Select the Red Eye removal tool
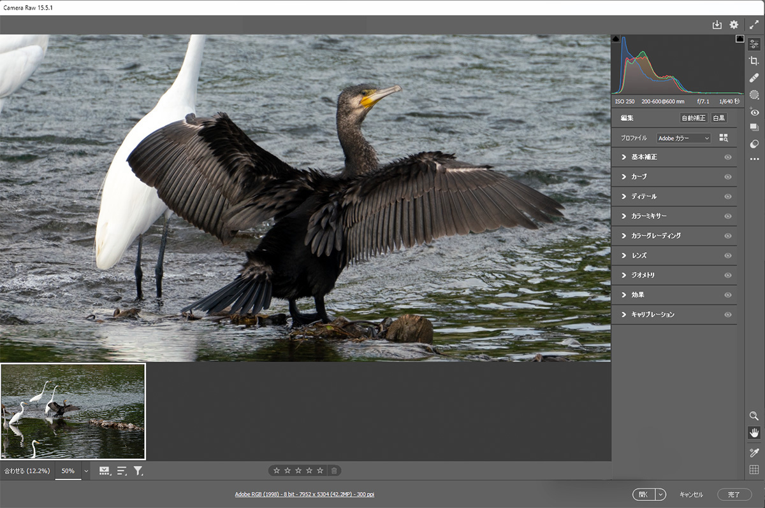 [x=754, y=112]
